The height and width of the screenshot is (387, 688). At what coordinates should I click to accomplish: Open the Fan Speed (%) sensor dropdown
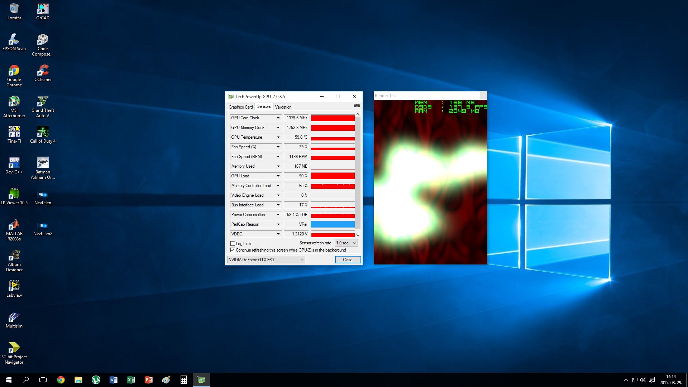278,147
